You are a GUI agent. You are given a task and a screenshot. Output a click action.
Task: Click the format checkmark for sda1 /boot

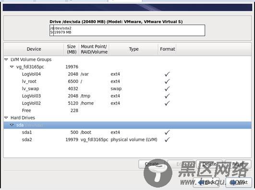[x=167, y=132]
